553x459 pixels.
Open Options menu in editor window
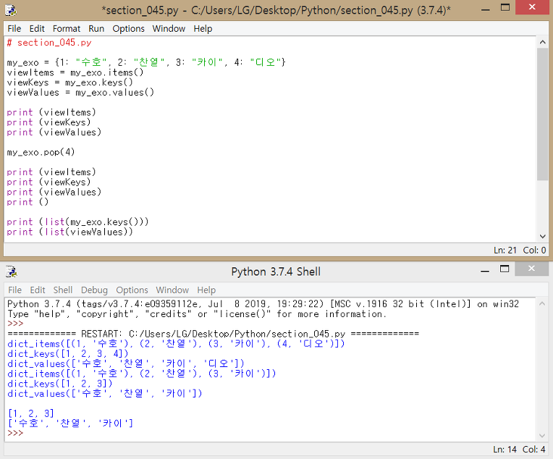[x=128, y=28]
